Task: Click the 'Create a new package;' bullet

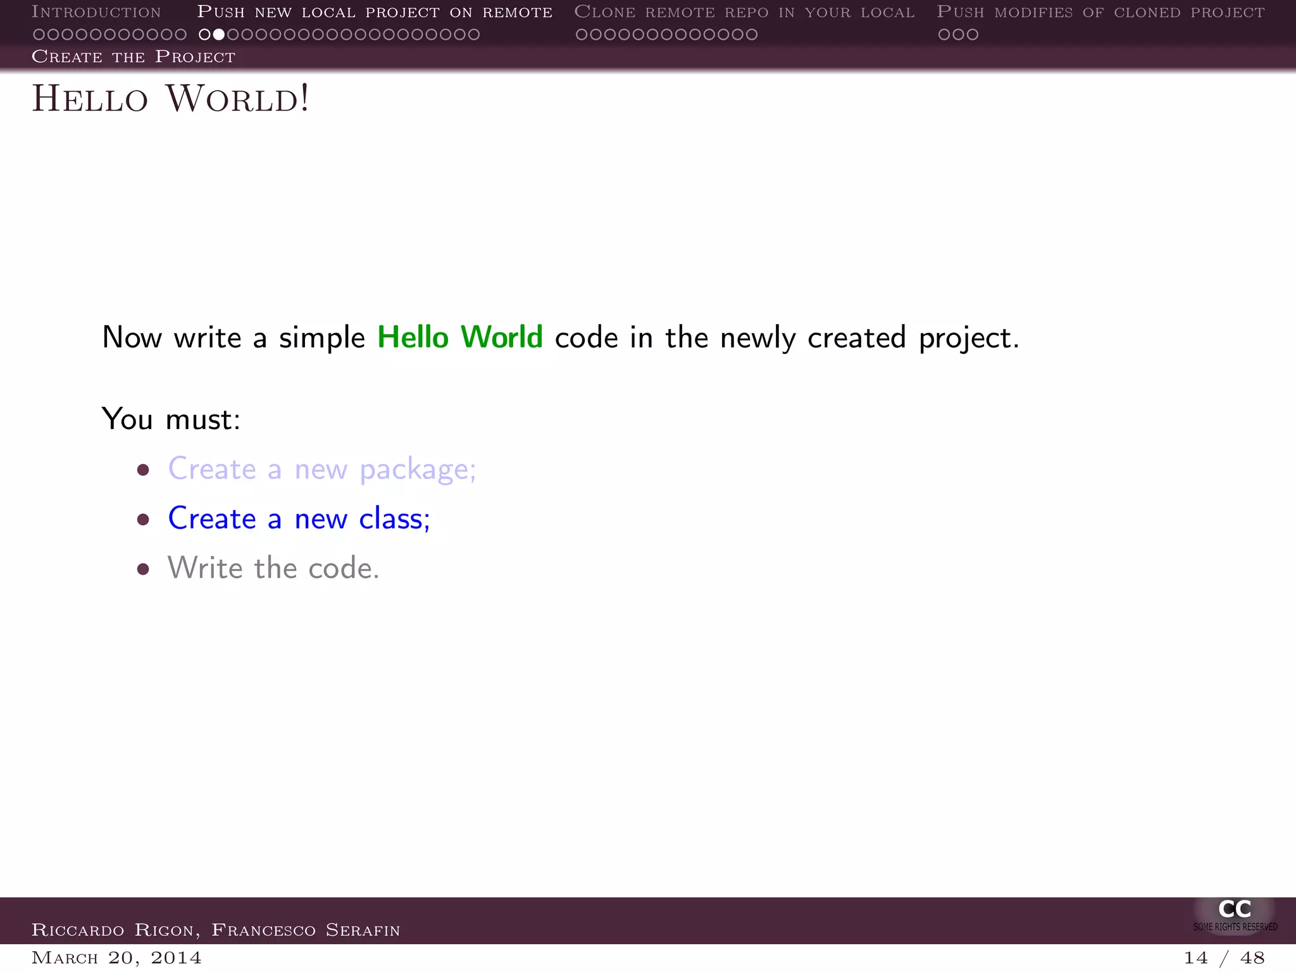Action: point(321,470)
